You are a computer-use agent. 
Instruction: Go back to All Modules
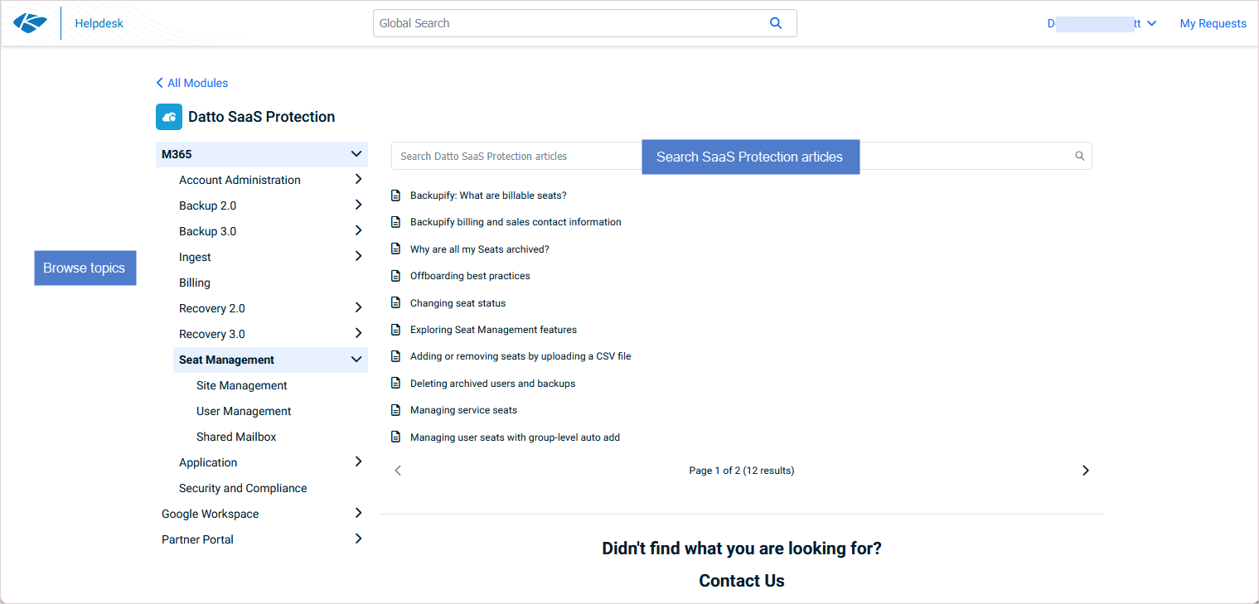[192, 83]
